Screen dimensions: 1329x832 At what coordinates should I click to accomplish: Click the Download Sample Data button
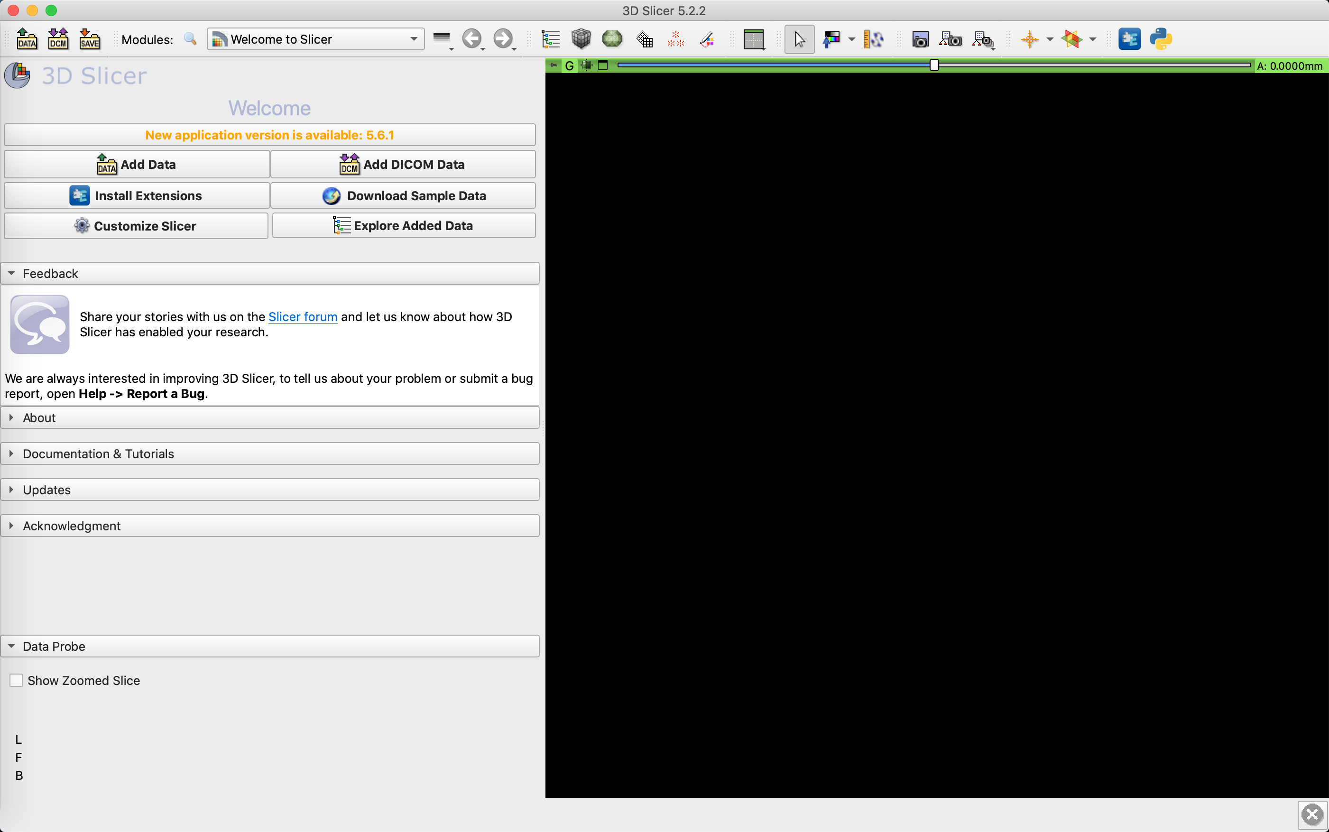403,195
